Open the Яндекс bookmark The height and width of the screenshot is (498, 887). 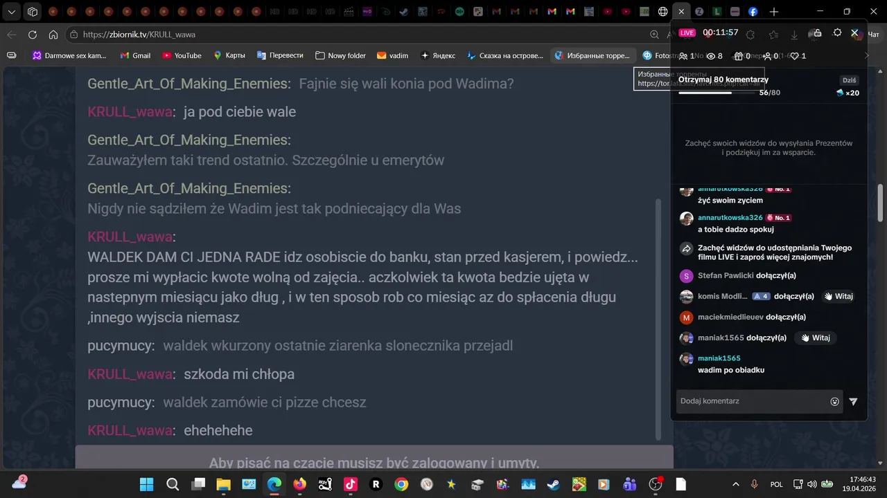(438, 55)
